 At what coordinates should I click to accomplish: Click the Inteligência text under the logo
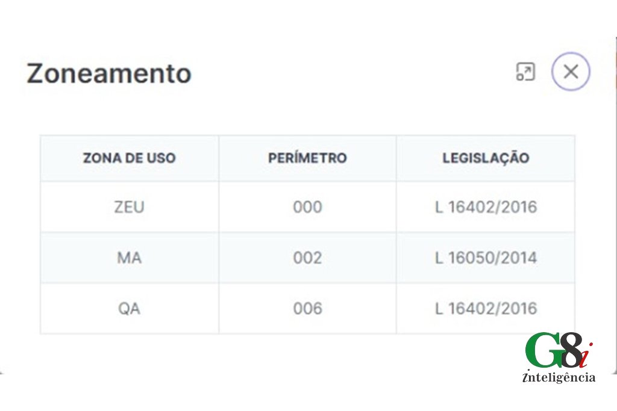pos(559,377)
